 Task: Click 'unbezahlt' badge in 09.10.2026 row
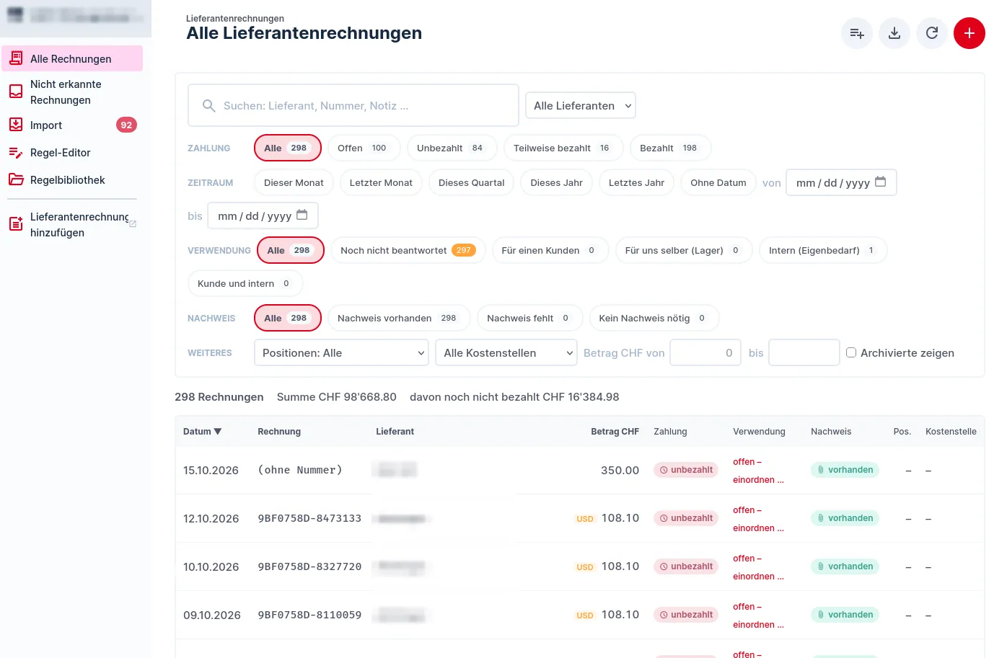tap(686, 615)
